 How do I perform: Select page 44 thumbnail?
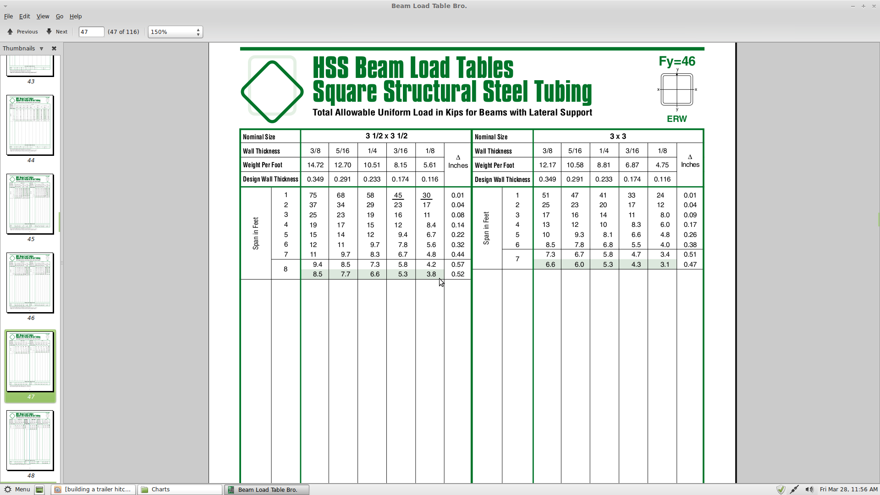click(30, 125)
